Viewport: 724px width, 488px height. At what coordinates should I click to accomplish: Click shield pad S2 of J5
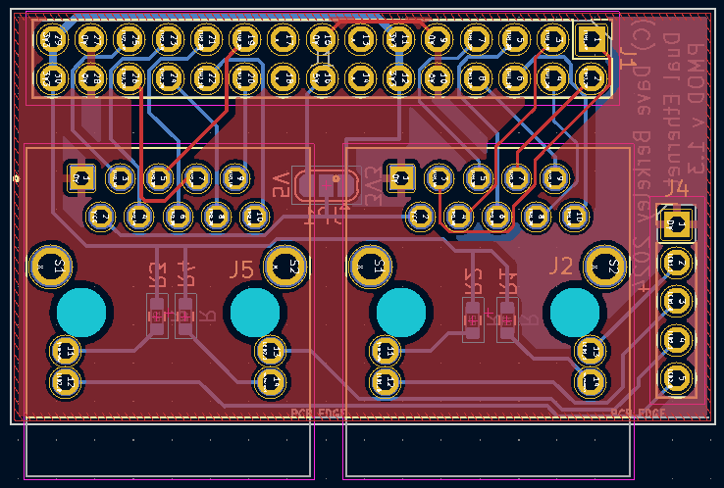(285, 266)
